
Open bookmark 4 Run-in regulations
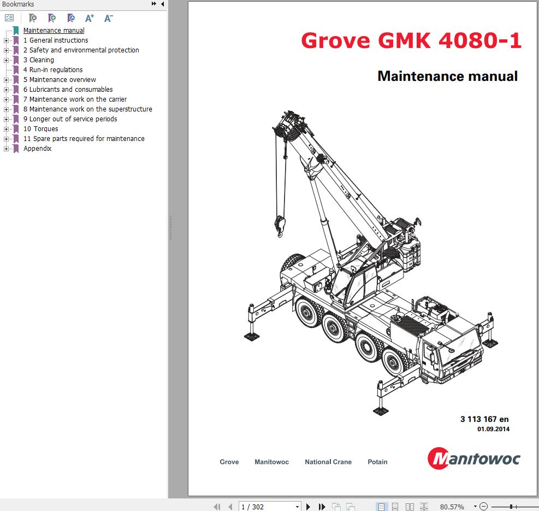click(x=53, y=70)
